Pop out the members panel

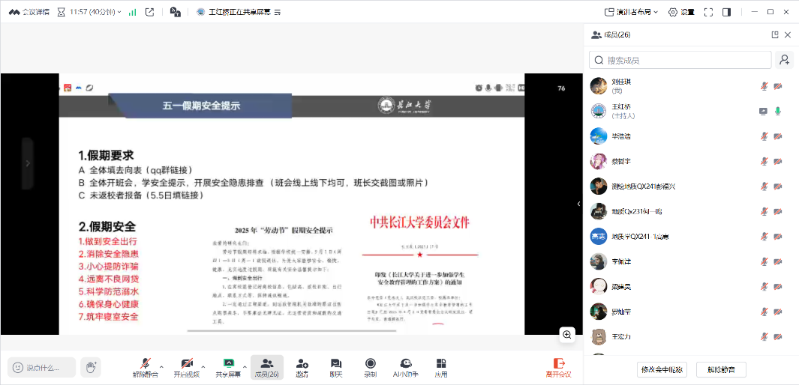(x=775, y=34)
